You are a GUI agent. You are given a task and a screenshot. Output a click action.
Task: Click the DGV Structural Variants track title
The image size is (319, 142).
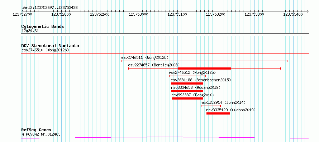50,46
